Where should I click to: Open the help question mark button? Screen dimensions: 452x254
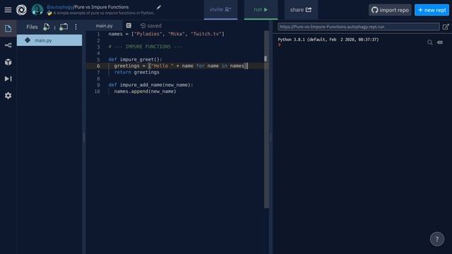437,239
